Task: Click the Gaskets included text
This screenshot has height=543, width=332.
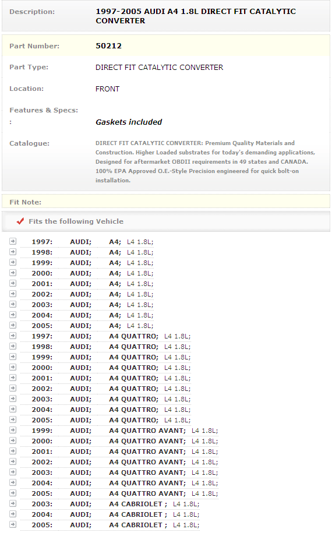Action: tap(129, 122)
